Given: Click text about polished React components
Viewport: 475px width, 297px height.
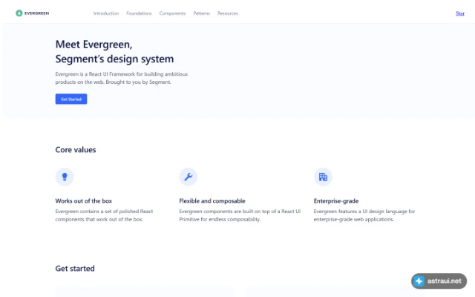Looking at the screenshot, I should coord(104,215).
